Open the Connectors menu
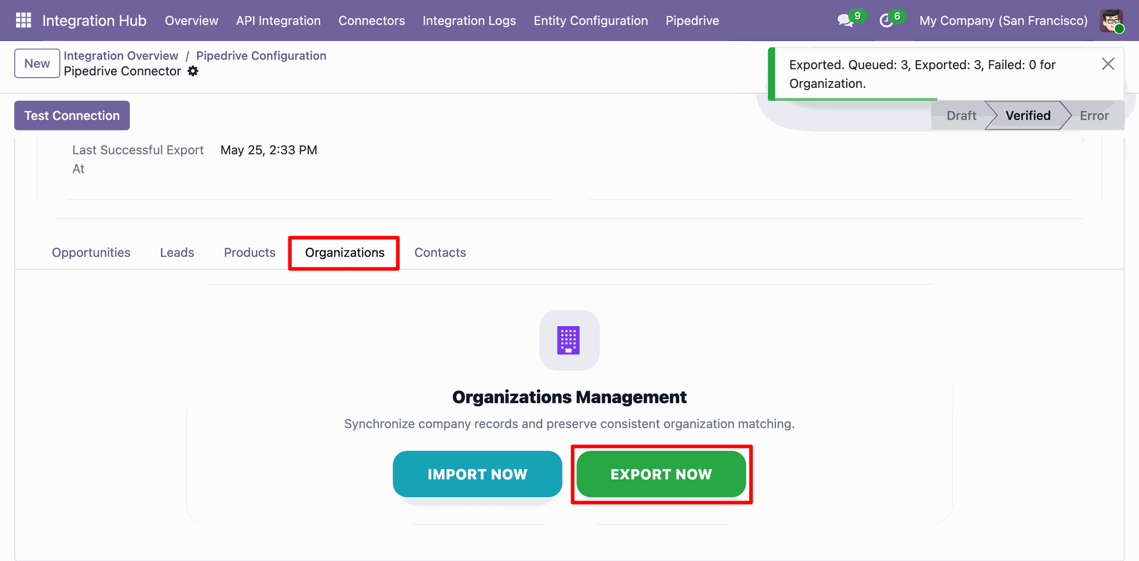1139x561 pixels. pos(371,21)
